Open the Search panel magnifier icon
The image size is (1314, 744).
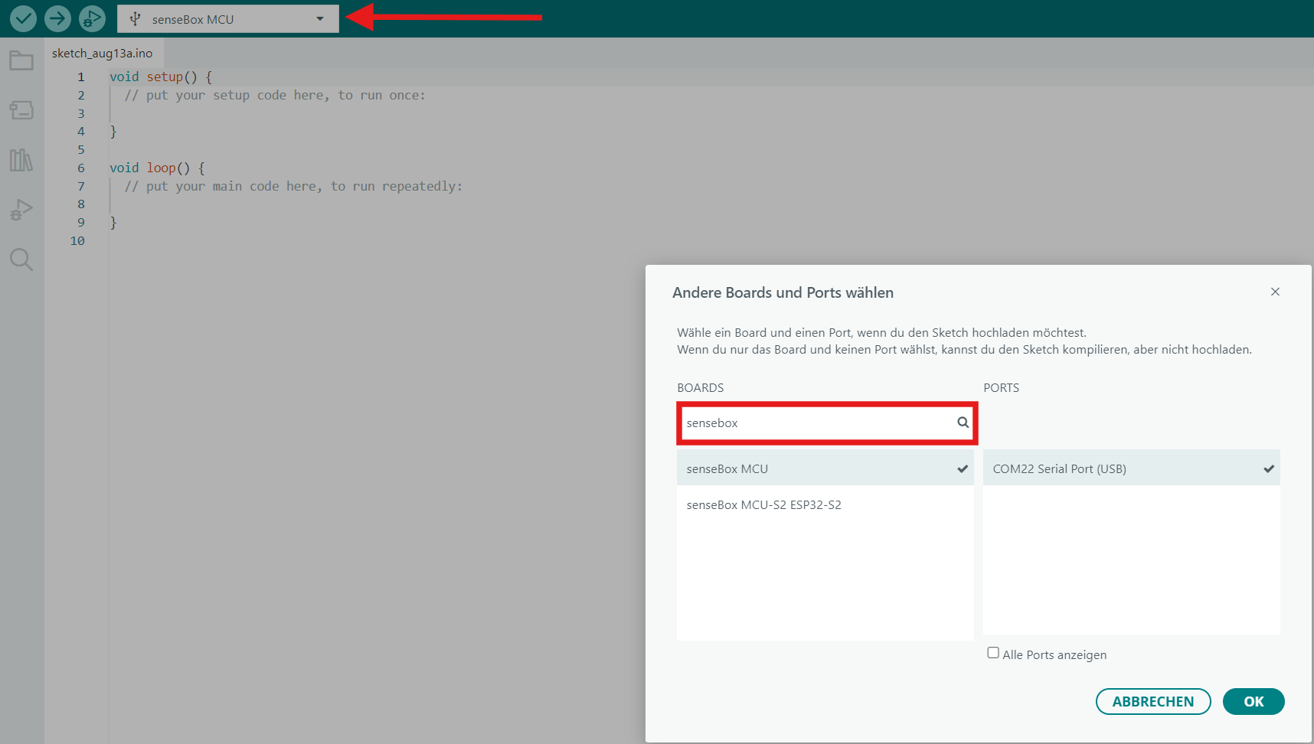21,259
